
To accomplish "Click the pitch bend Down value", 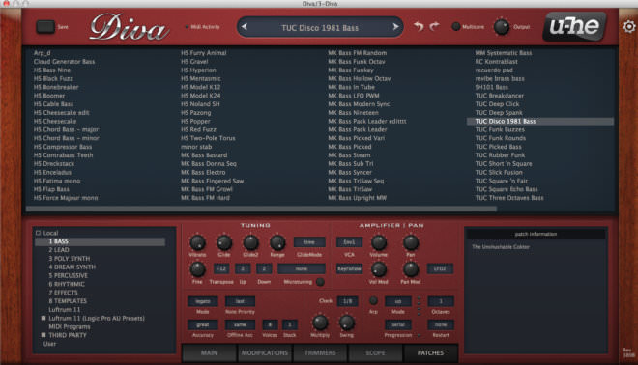I will (x=264, y=268).
